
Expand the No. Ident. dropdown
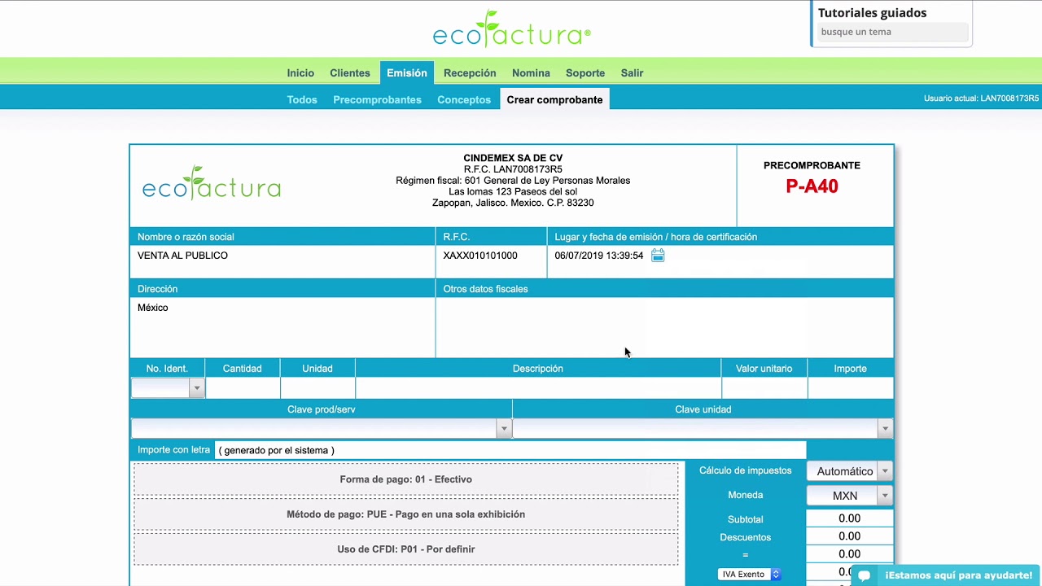(196, 388)
